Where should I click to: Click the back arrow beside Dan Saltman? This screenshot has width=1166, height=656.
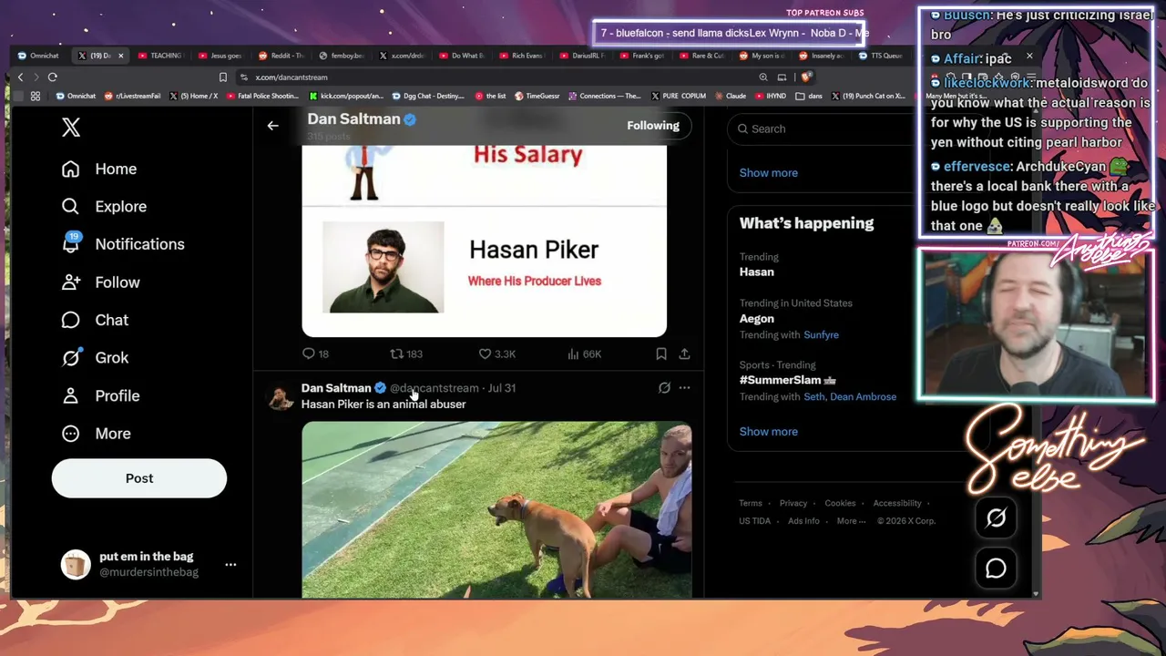(x=272, y=126)
